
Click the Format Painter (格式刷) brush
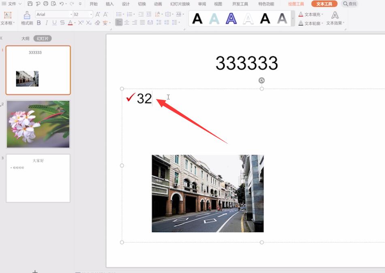coord(27,18)
